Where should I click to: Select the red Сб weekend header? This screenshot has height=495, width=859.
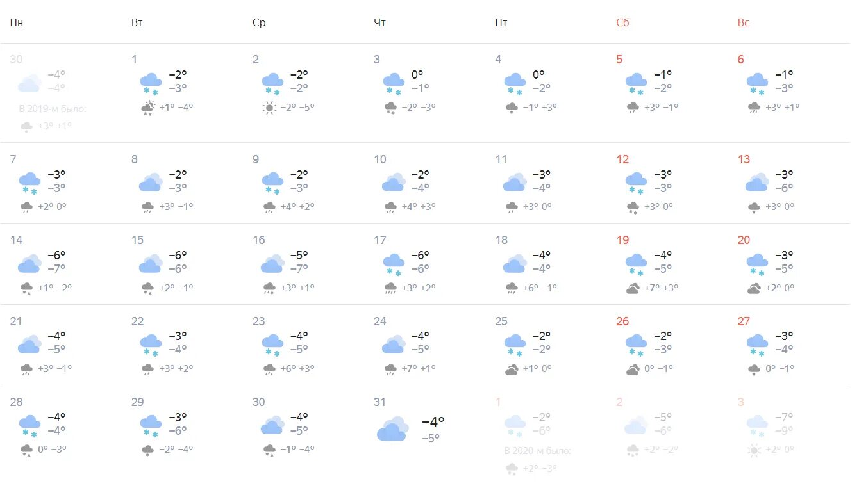point(623,22)
